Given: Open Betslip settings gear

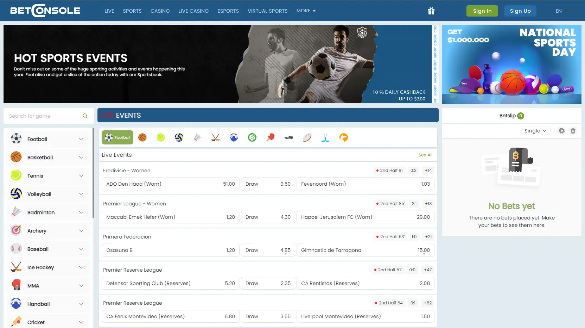Looking at the screenshot, I should [562, 131].
